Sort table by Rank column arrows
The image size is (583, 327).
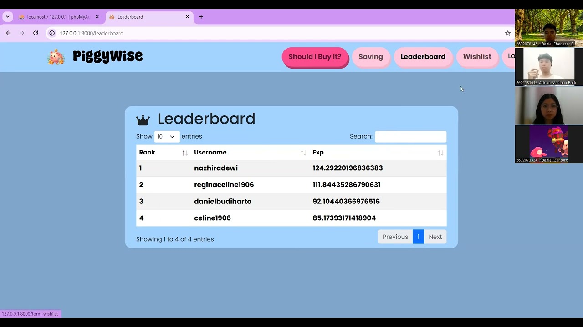(184, 153)
